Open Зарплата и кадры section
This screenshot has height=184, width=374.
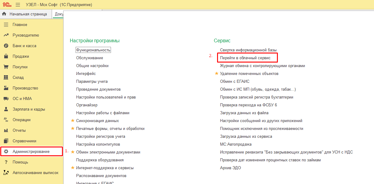(x=29, y=109)
